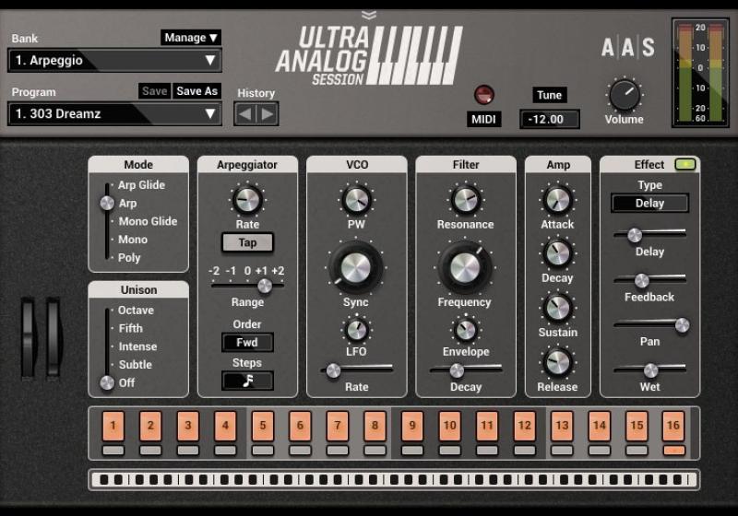Open the Program dropdown showing 303 Dreamz
Image resolution: width=738 pixels, height=516 pixels.
click(x=114, y=113)
